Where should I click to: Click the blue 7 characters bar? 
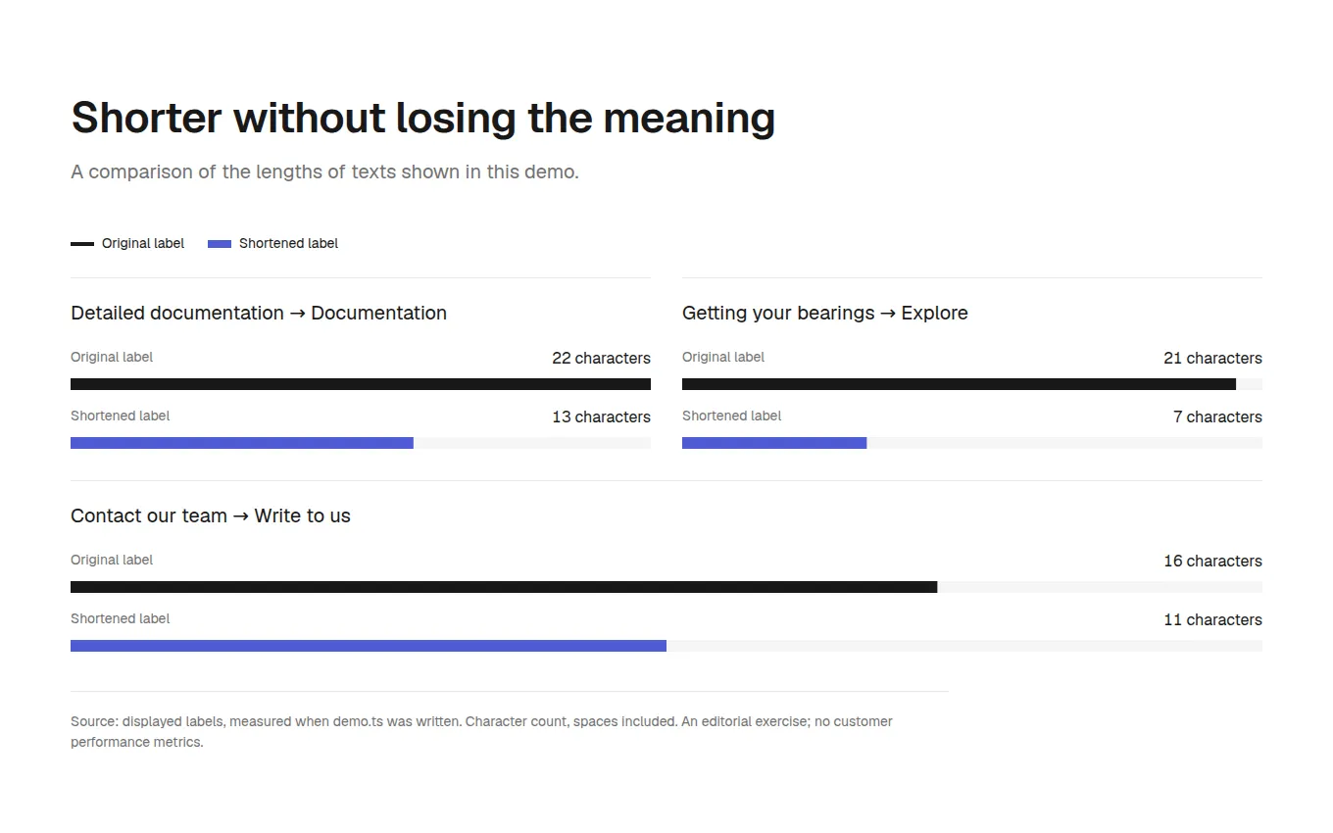point(774,443)
